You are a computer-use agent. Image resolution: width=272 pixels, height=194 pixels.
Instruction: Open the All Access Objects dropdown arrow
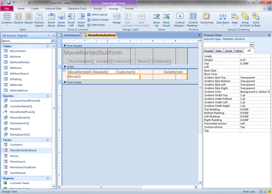(48, 35)
